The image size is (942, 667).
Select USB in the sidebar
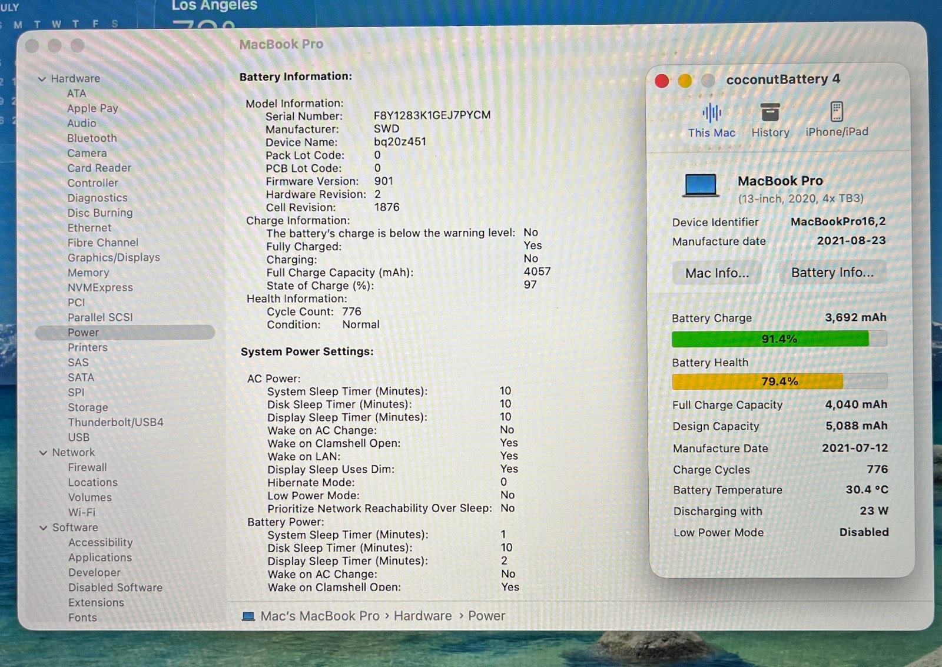(78, 438)
